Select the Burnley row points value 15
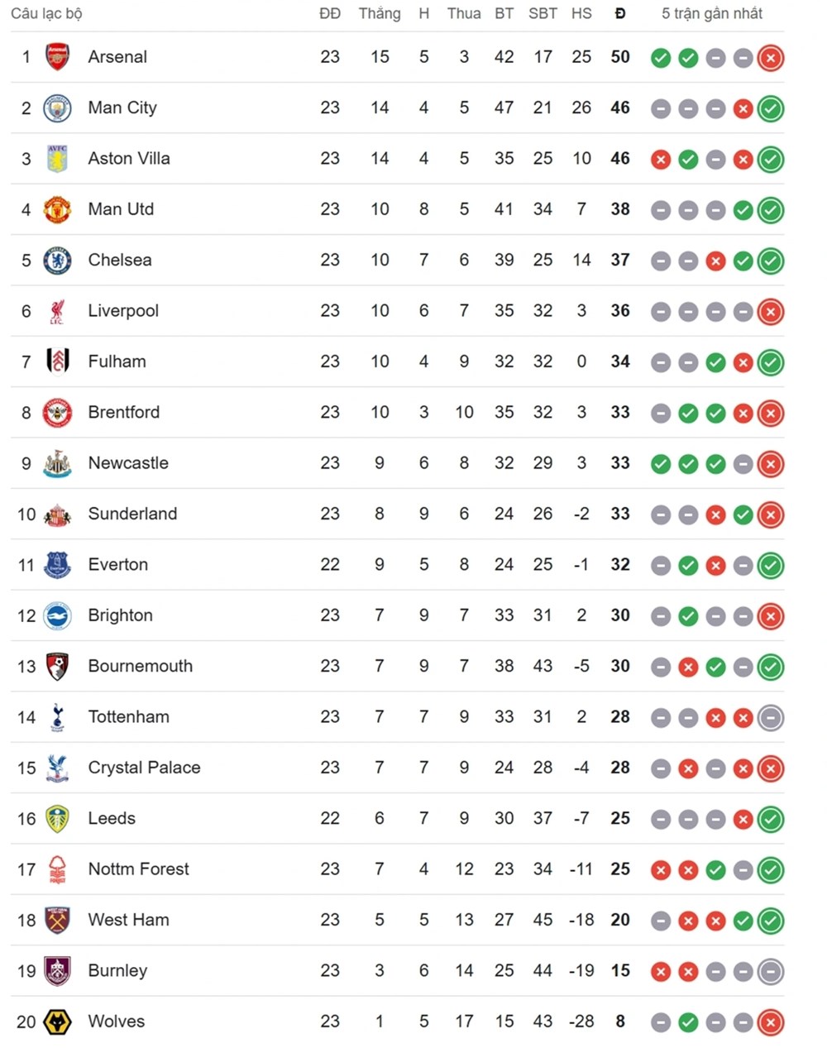 click(620, 970)
